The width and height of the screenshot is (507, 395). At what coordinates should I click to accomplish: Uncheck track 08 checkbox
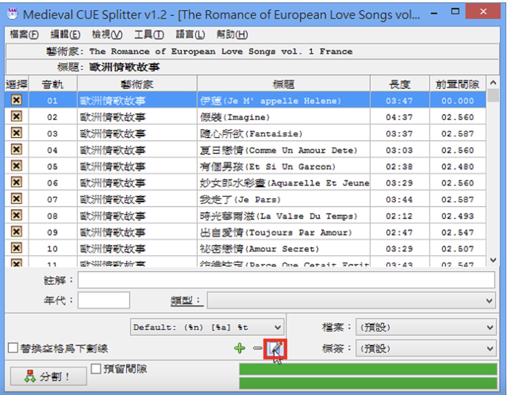(16, 215)
